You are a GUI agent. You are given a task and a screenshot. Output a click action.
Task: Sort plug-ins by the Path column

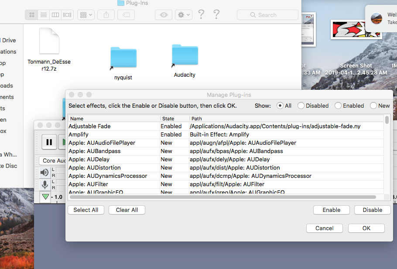pos(287,119)
